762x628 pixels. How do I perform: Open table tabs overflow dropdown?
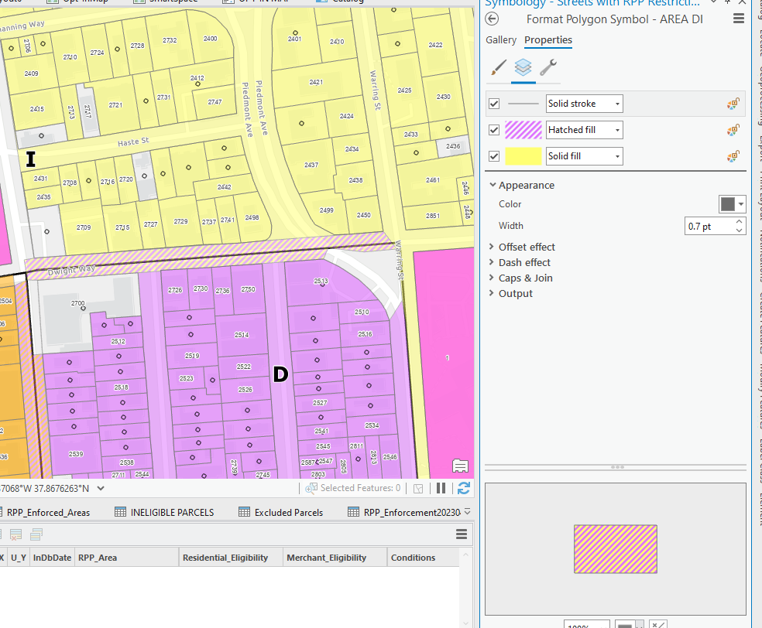(x=467, y=512)
